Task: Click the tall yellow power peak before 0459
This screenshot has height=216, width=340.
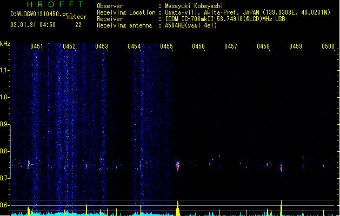Action: [281, 208]
